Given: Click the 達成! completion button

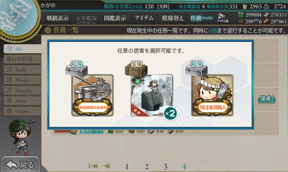Looking at the screenshot, I should [x=267, y=99].
